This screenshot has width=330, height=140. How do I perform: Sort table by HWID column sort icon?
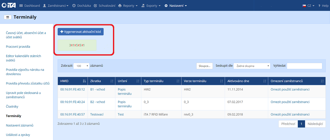[x=84, y=81]
